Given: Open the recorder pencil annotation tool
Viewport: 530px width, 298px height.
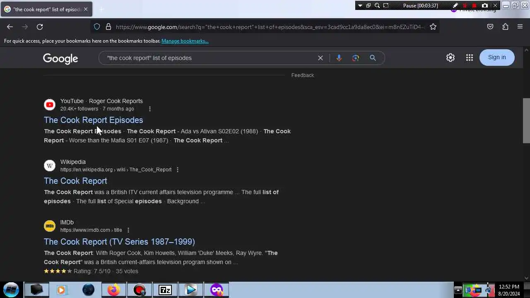Looking at the screenshot, I should pyautogui.click(x=455, y=5).
